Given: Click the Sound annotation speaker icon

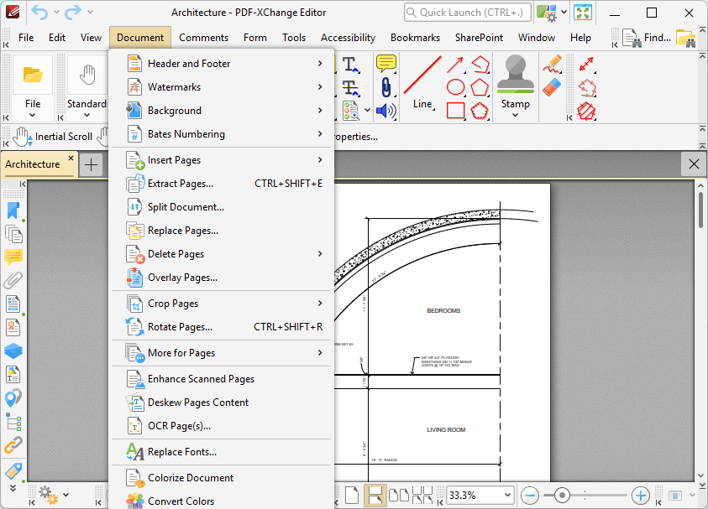Looking at the screenshot, I should [385, 111].
